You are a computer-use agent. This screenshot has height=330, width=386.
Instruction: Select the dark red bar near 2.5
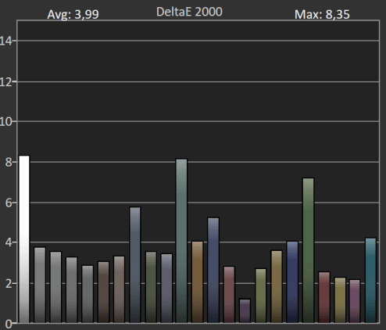[x=324, y=297]
